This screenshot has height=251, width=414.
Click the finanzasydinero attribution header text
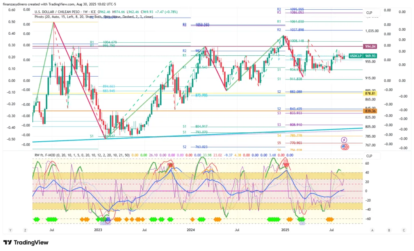click(59, 4)
